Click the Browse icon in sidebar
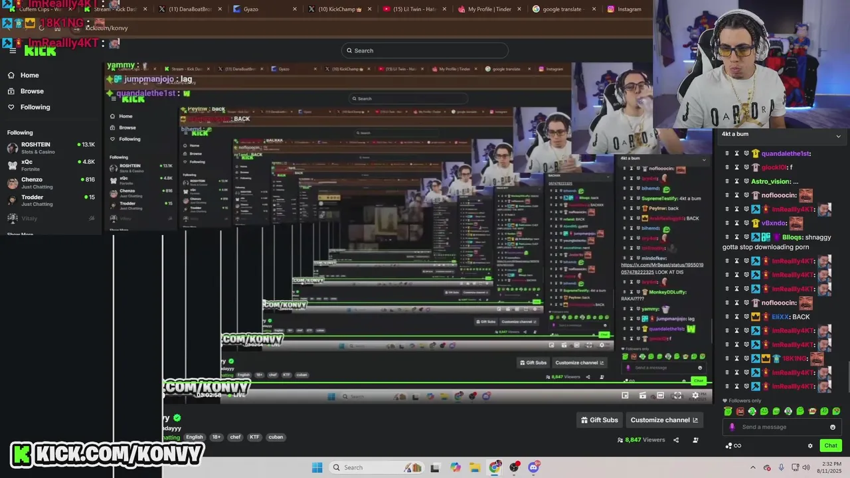This screenshot has height=478, width=850. 11,91
